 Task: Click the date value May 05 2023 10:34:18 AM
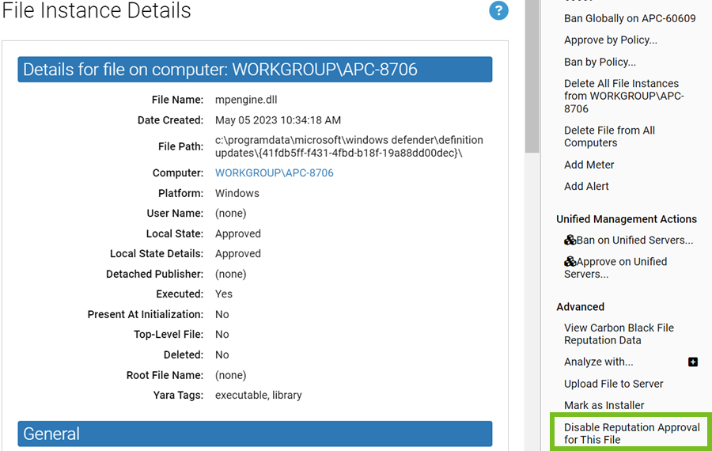tap(278, 120)
